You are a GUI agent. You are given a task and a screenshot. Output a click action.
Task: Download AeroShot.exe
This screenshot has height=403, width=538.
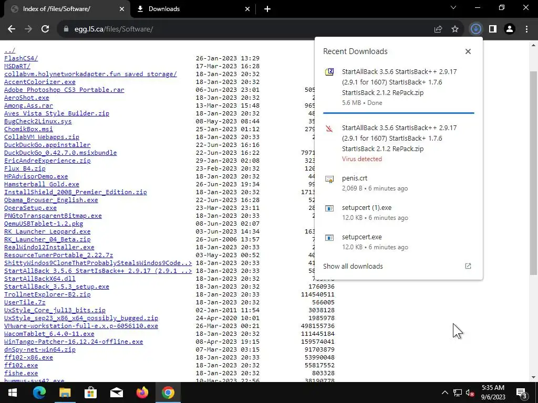pyautogui.click(x=26, y=98)
